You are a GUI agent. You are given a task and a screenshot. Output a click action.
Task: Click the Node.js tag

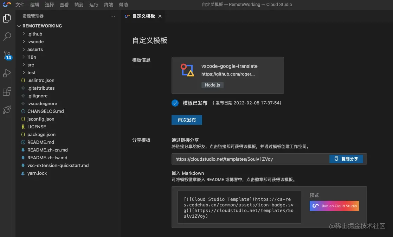[212, 85]
